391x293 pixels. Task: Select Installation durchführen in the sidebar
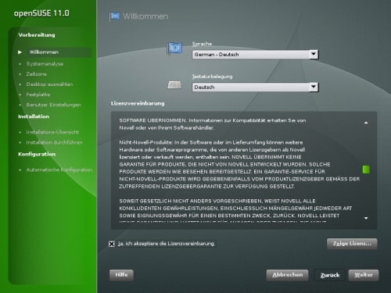54,142
